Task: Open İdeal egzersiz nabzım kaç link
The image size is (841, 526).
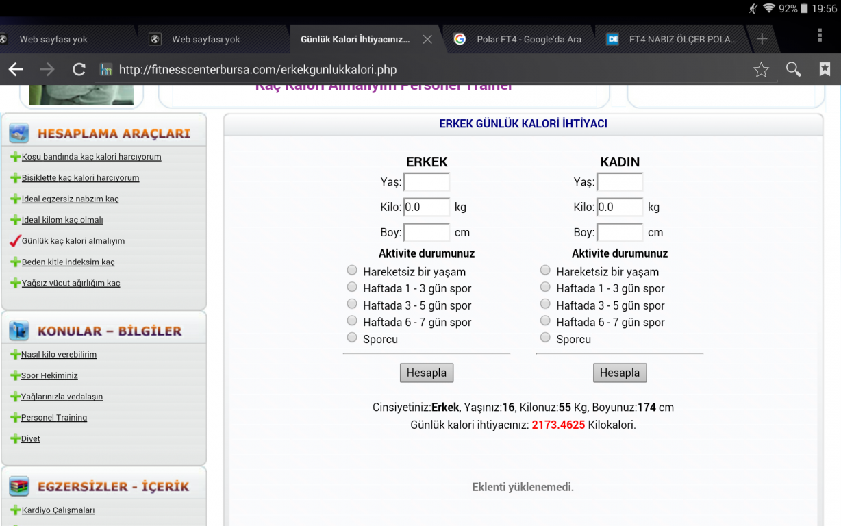Action: click(x=70, y=199)
